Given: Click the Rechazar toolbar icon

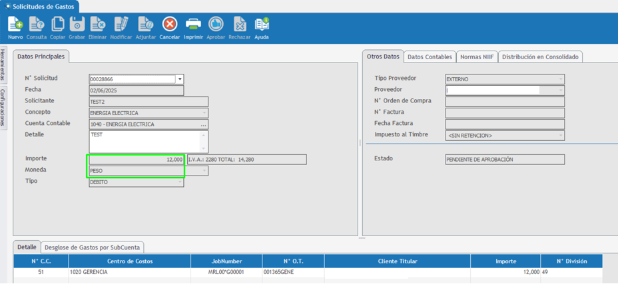Looking at the screenshot, I should [239, 25].
